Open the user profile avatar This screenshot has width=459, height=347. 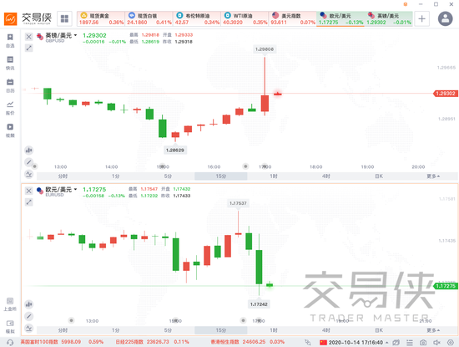click(446, 18)
